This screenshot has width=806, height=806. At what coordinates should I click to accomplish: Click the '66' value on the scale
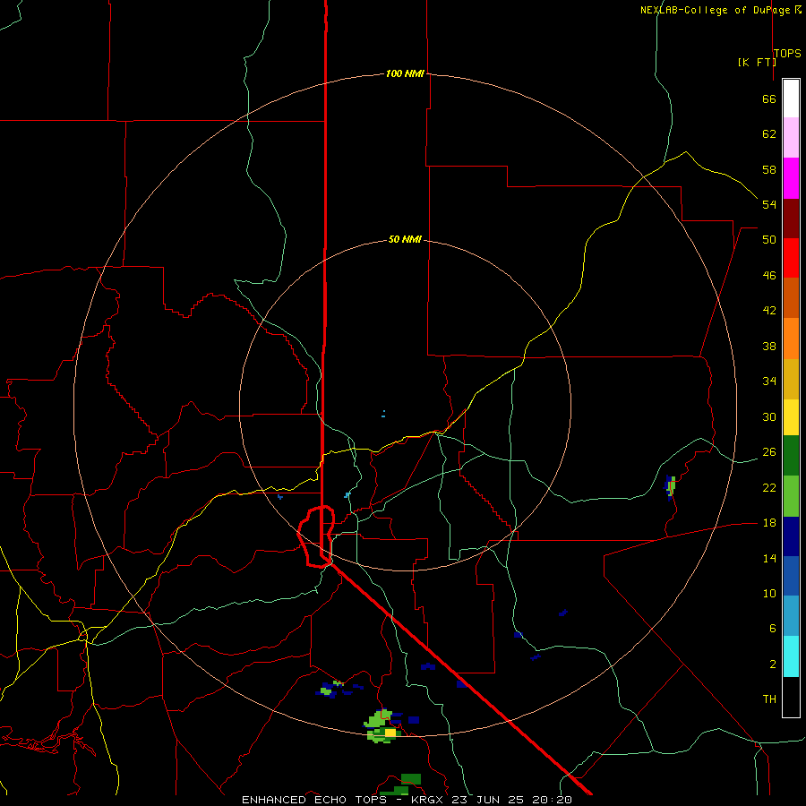(769, 99)
